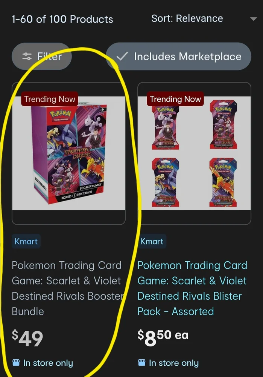Toggle the Includes Marketplace chip
263x377 pixels.
(179, 57)
